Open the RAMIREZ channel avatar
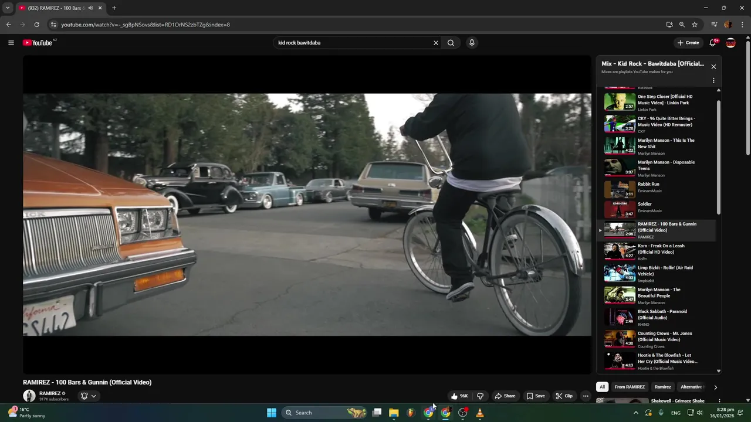Viewport: 751px width, 422px height. (x=29, y=396)
